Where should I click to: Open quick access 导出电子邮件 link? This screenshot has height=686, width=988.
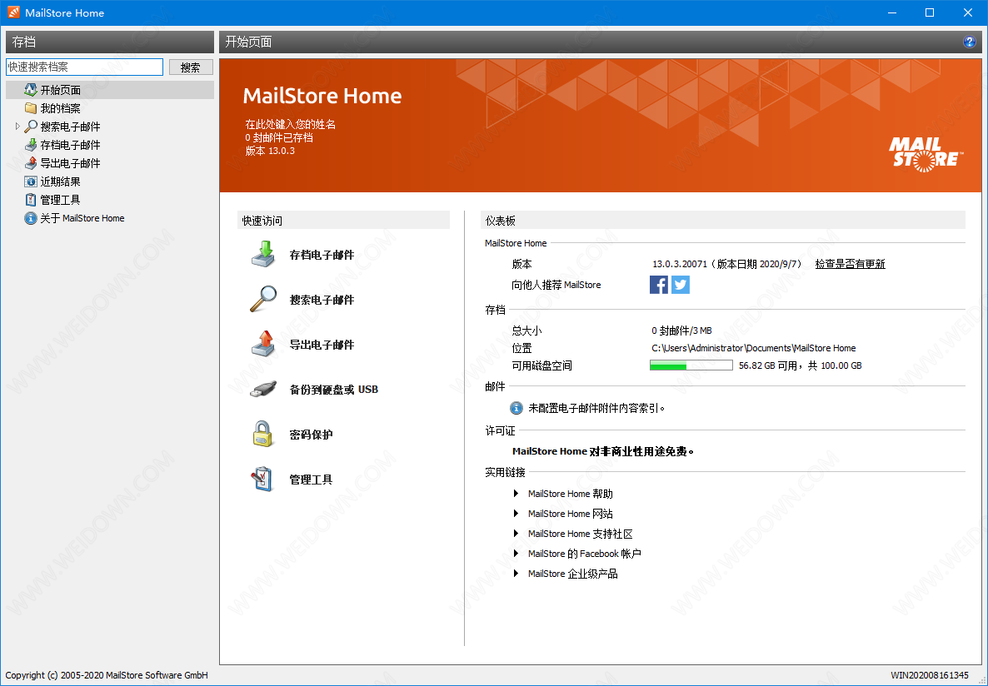pyautogui.click(x=322, y=345)
